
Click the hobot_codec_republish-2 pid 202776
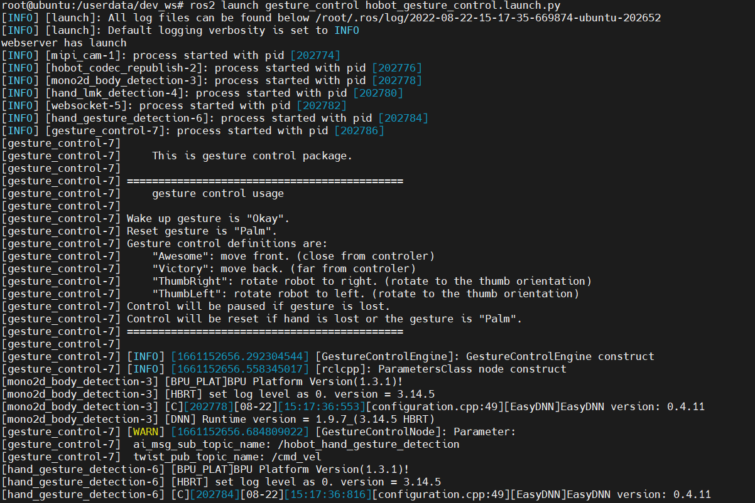[397, 68]
